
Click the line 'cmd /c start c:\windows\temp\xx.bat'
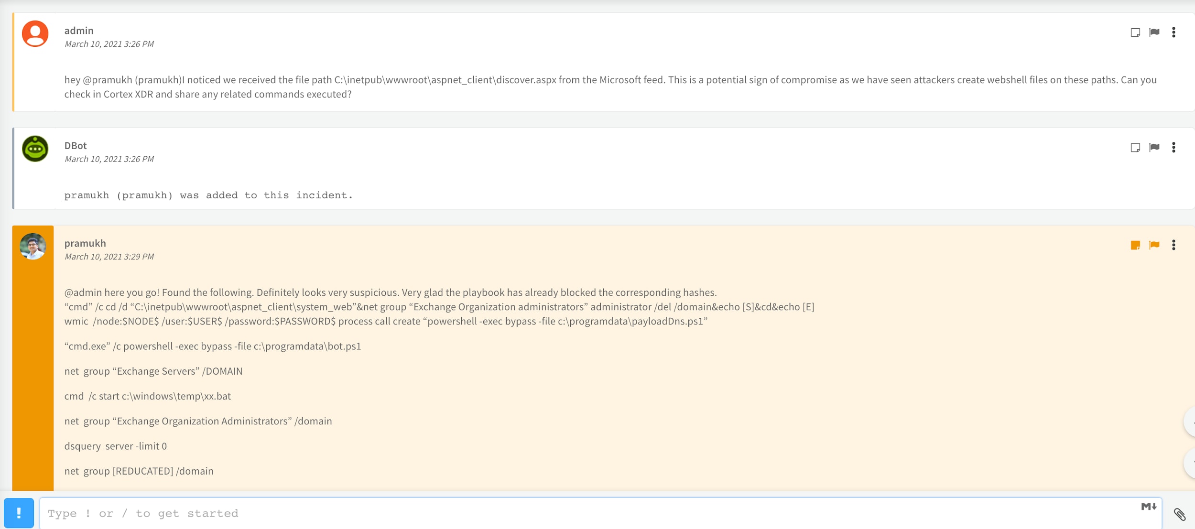[x=148, y=396]
